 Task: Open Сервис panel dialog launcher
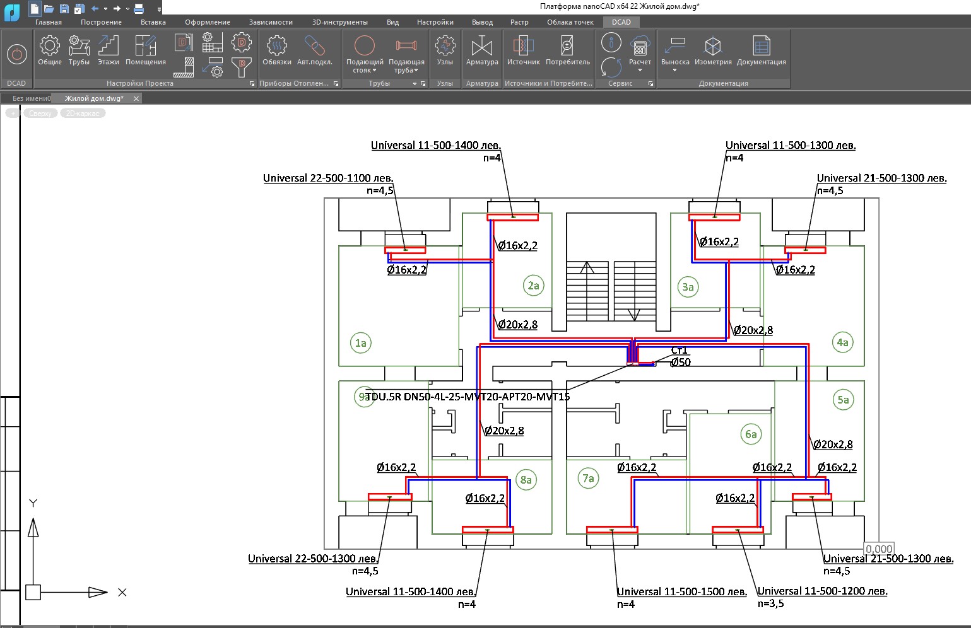(650, 83)
